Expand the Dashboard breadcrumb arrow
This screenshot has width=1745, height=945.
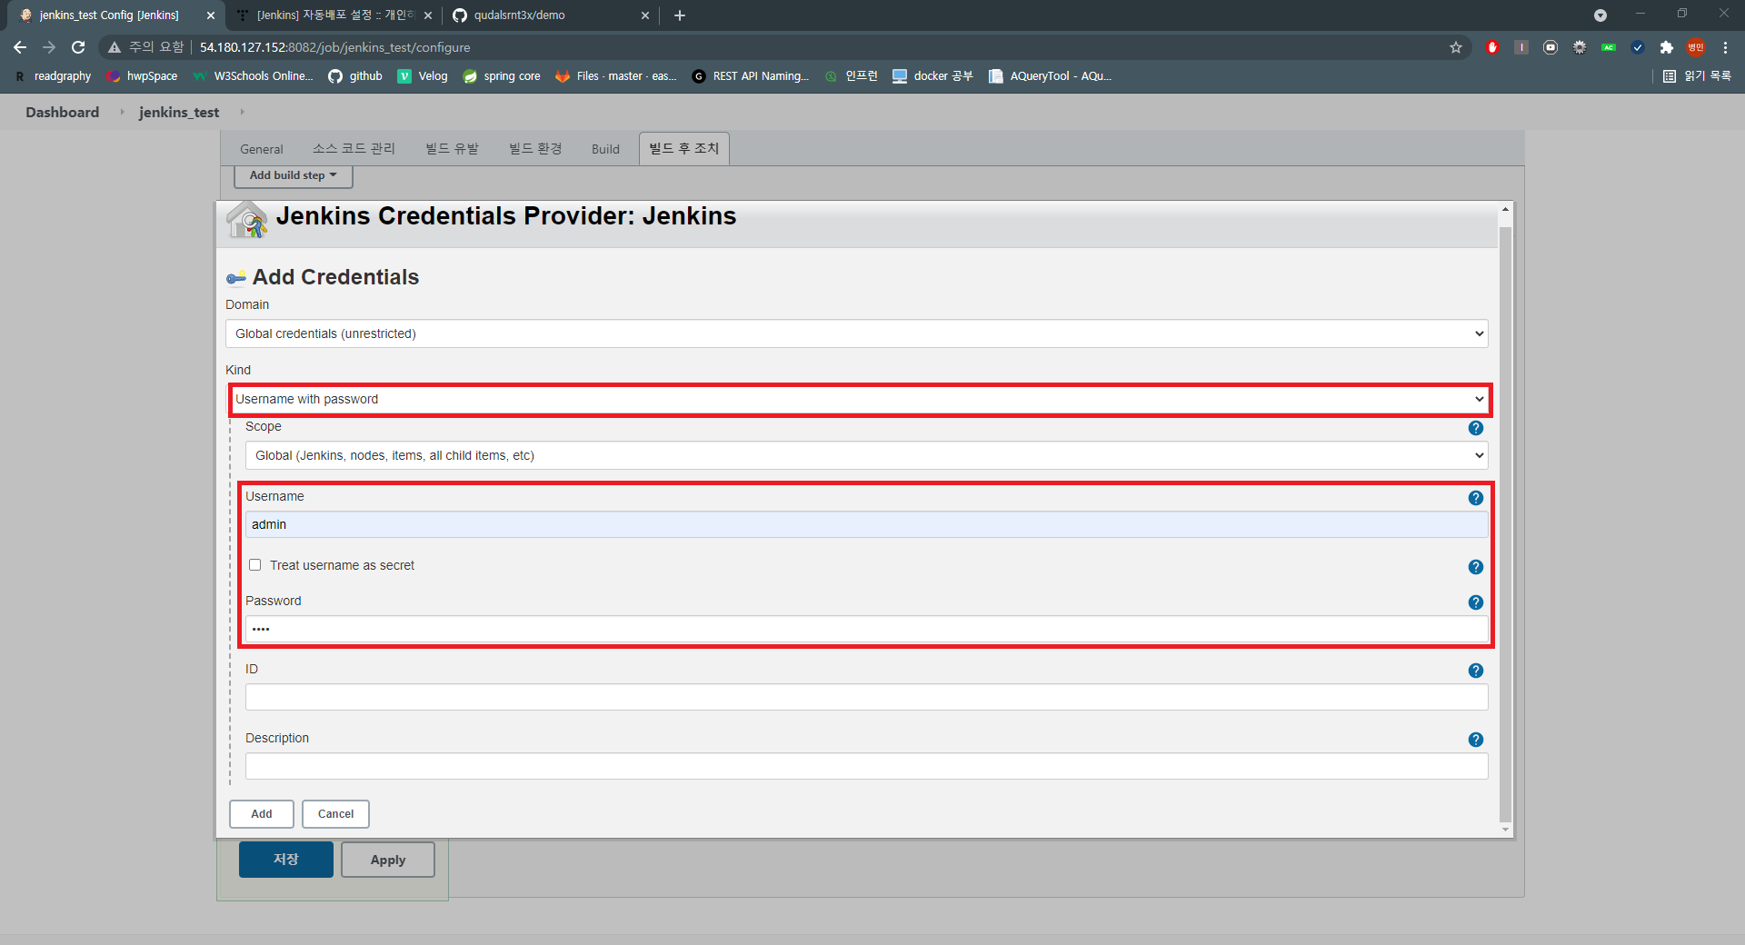click(x=122, y=112)
